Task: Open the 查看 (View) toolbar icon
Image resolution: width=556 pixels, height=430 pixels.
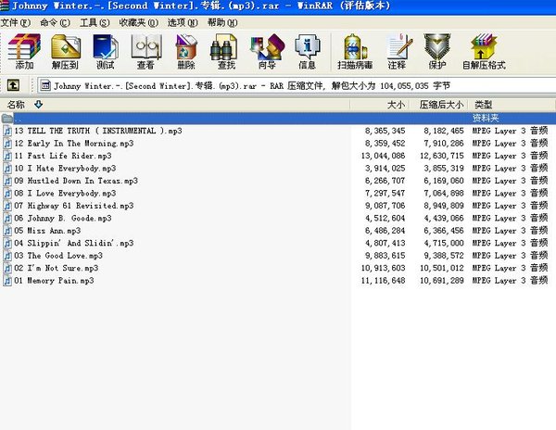Action: pos(145,51)
